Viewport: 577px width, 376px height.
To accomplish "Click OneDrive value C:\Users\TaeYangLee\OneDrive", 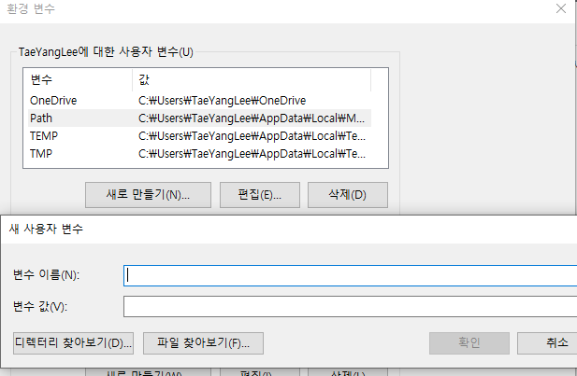I will (222, 100).
